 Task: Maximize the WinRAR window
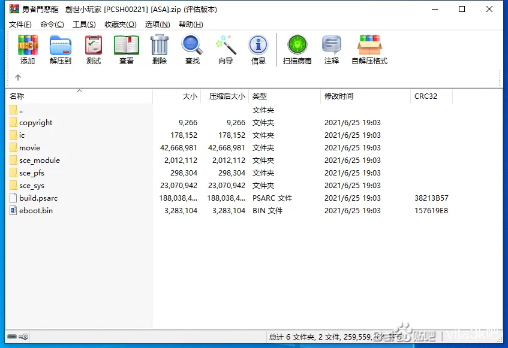(x=462, y=9)
